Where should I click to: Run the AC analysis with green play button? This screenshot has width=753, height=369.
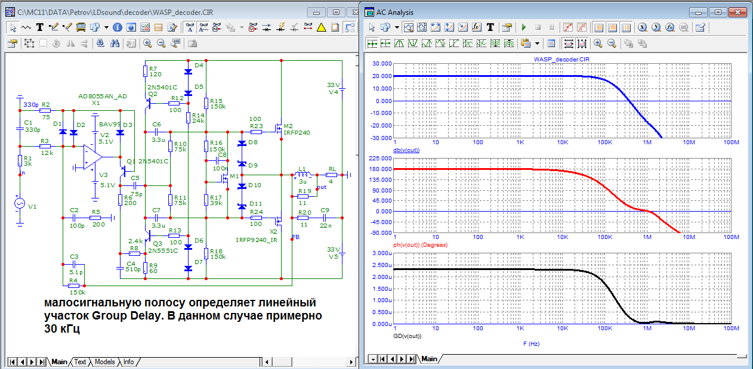coord(524,27)
